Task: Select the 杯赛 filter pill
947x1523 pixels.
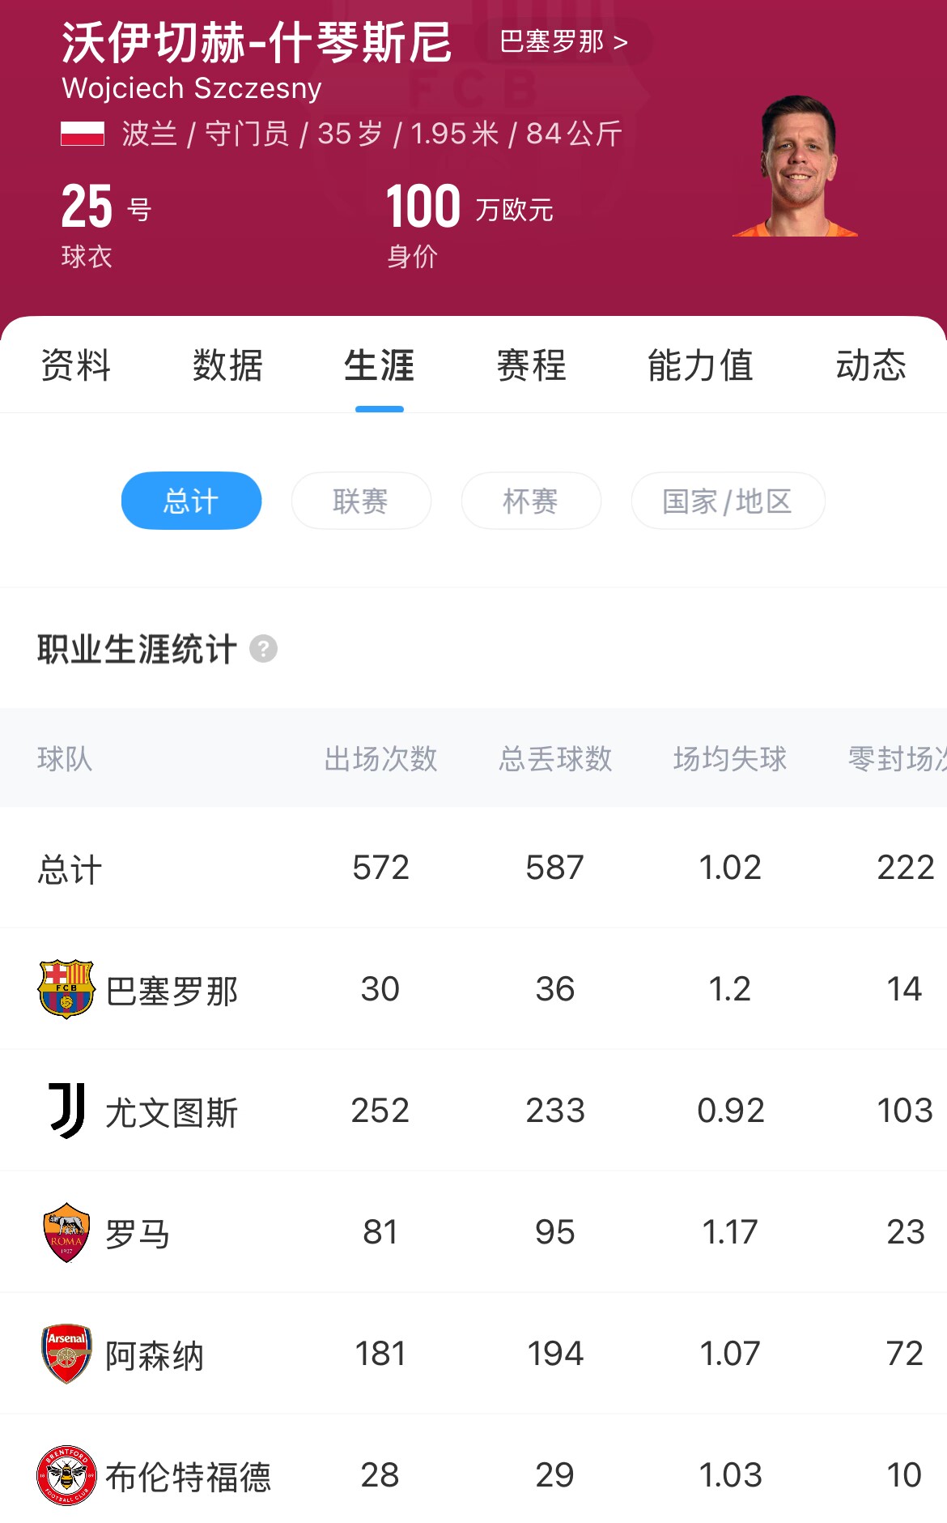Action: point(531,501)
